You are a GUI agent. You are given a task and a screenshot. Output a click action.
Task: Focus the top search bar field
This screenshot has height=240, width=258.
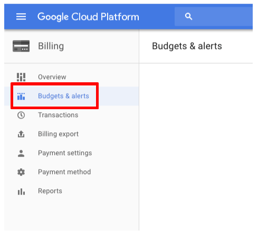[214, 16]
